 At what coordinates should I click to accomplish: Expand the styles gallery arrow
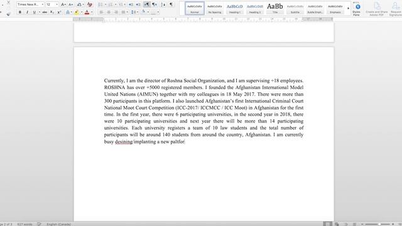tap(348, 8)
